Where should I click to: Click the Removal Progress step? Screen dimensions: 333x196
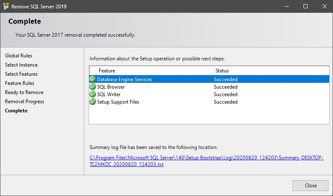25,102
